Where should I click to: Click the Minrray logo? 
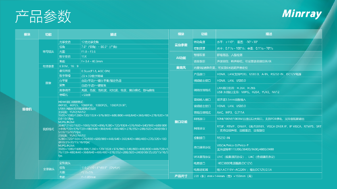coord(303,13)
